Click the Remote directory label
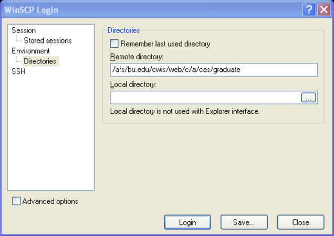 136,57
